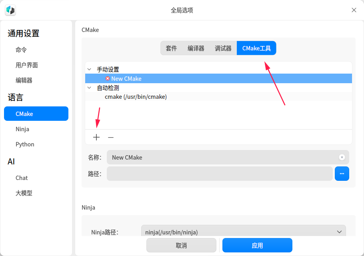Switch to the 调试器 tab

tap(223, 48)
